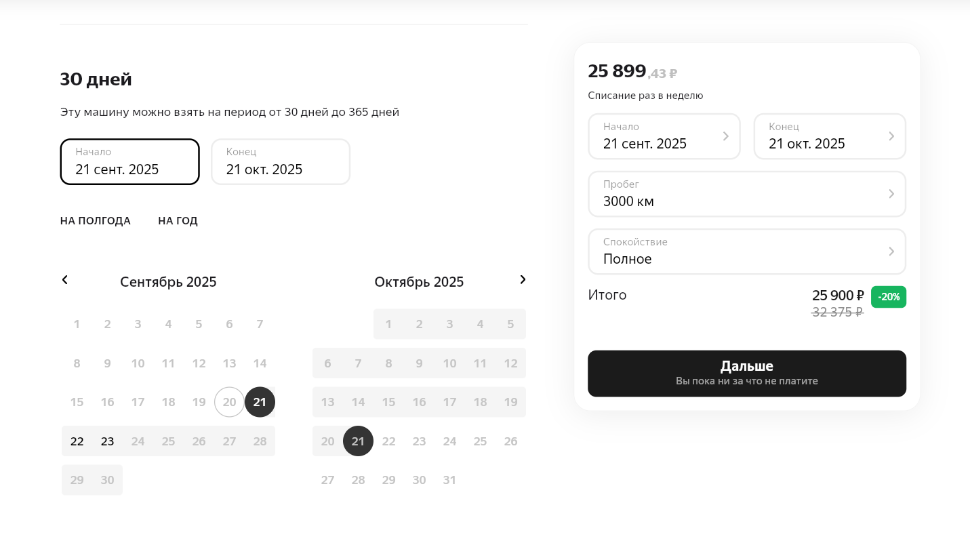Click the -20% discount badge

pyautogui.click(x=888, y=297)
